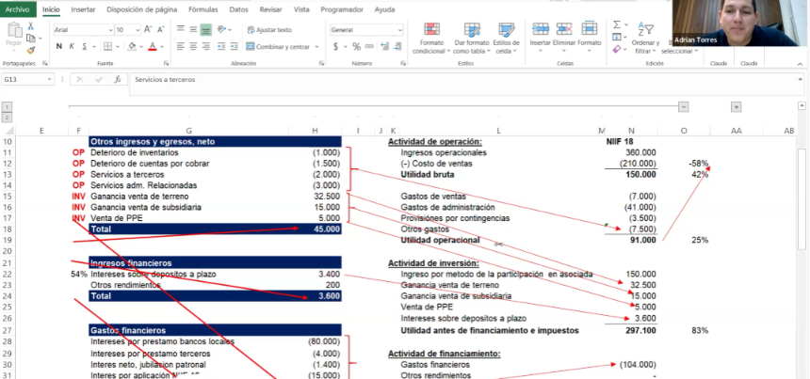This screenshot has width=810, height=379.
Task: Open the General number format dropdown
Action: point(400,30)
